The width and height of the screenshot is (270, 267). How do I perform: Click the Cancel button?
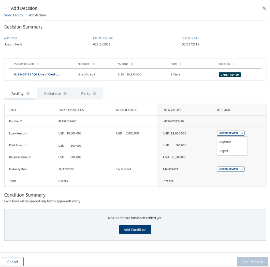click(x=13, y=262)
